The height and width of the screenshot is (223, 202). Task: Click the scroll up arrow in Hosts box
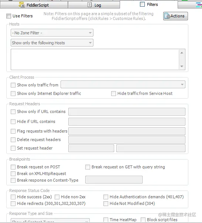coord(182,53)
